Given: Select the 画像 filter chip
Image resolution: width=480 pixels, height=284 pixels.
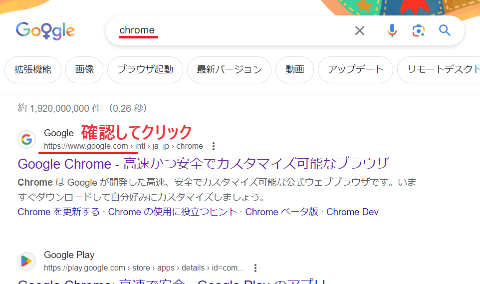Looking at the screenshot, I should 84,70.
